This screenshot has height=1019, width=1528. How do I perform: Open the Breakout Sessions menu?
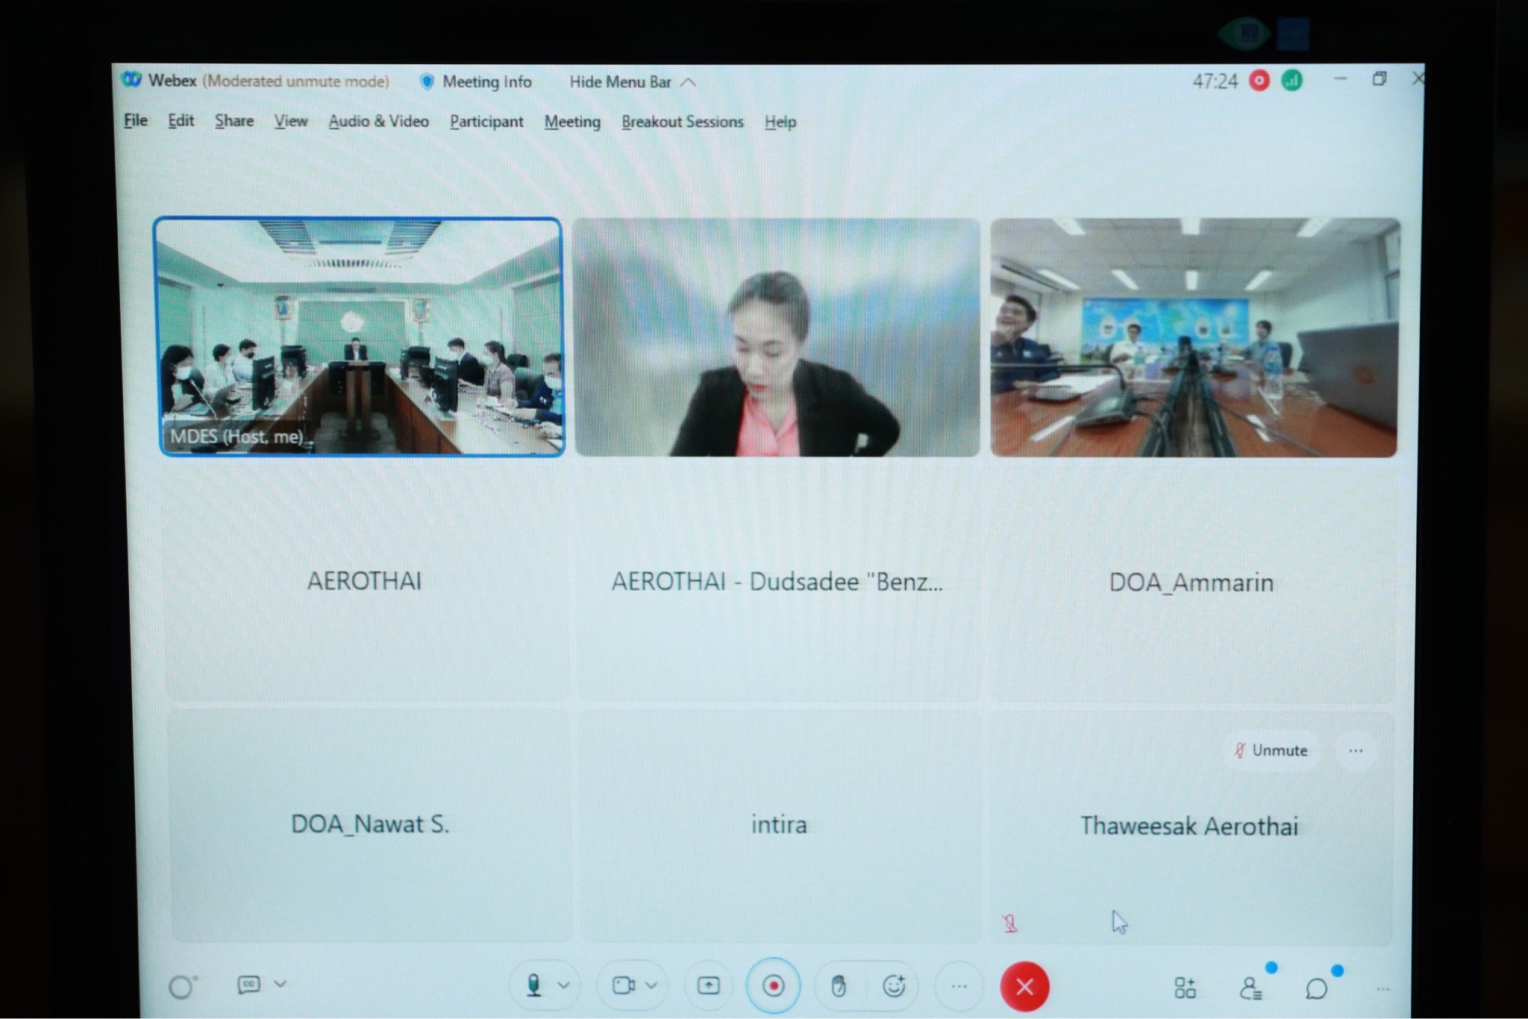682,122
